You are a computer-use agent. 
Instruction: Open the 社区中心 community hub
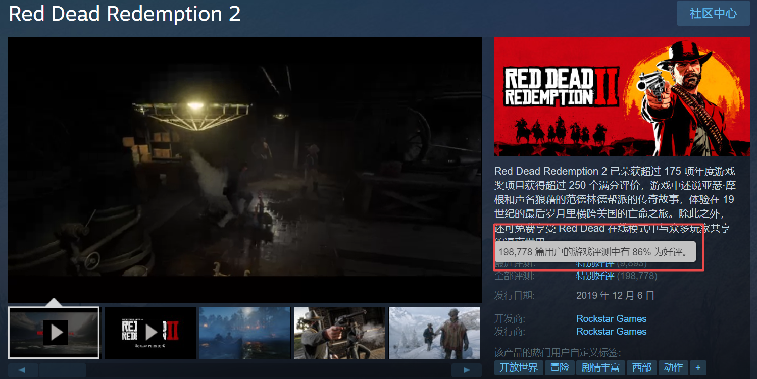point(713,13)
